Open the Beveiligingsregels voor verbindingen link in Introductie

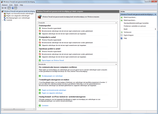pyautogui.click(x=52, y=76)
